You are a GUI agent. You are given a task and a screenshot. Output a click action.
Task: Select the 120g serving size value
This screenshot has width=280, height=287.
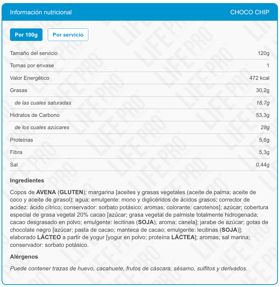click(x=263, y=53)
